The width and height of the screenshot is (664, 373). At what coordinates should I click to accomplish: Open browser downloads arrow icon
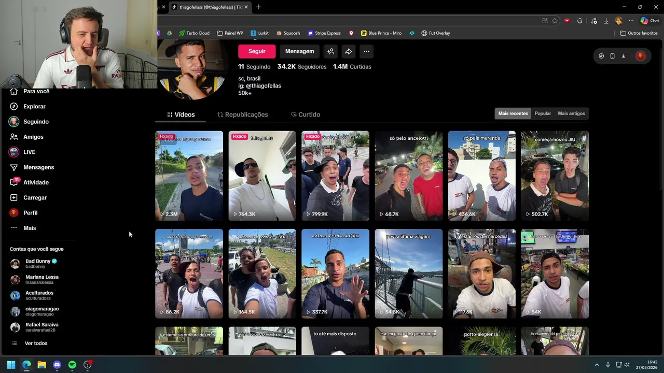pyautogui.click(x=606, y=21)
